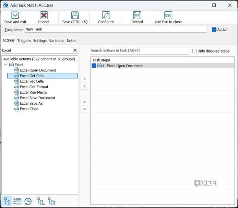Open the Variables tab
Image resolution: width=238 pixels, height=208 pixels.
coord(57,41)
